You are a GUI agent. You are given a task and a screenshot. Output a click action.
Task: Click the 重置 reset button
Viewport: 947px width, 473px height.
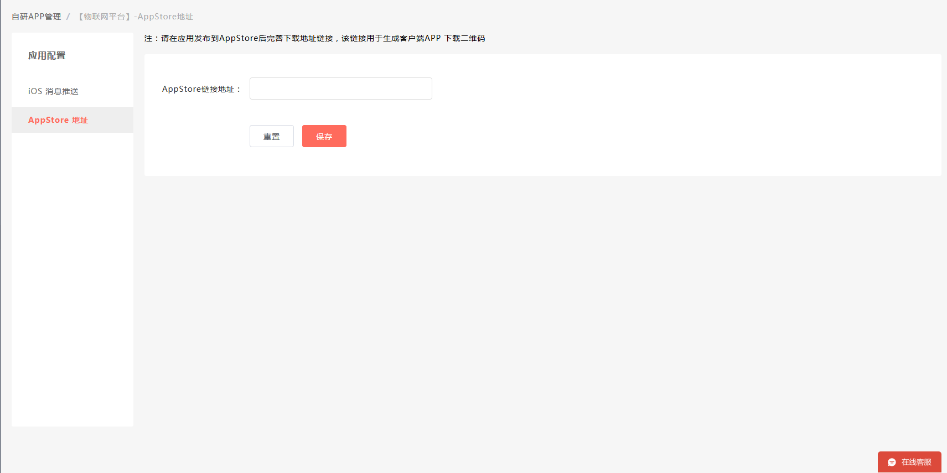coord(272,136)
